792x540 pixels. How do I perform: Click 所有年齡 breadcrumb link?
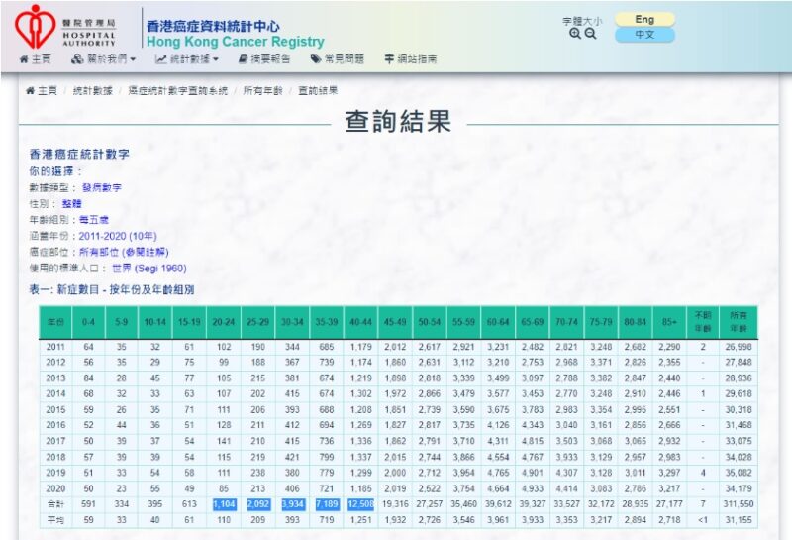(262, 90)
